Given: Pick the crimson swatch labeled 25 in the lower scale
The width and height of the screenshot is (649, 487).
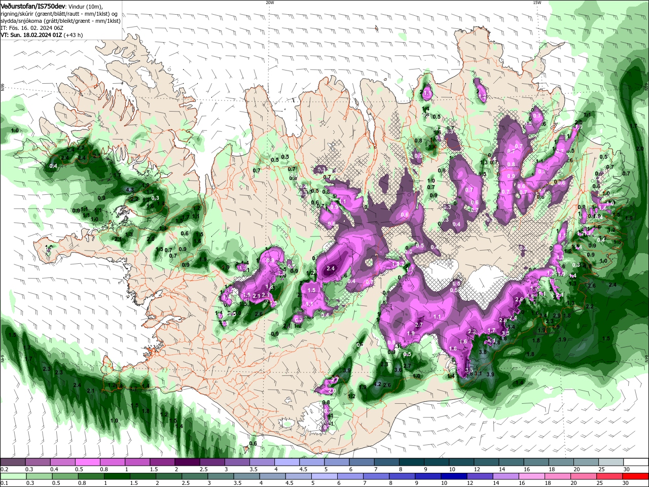Looking at the screenshot, I should pos(610,476).
